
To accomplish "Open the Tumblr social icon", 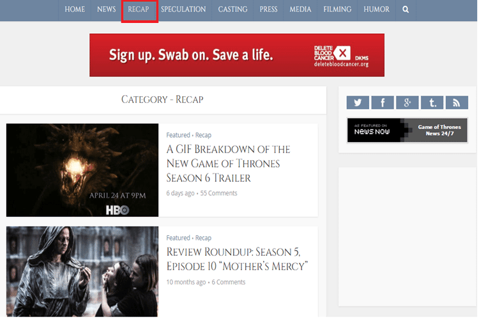I will tap(432, 103).
